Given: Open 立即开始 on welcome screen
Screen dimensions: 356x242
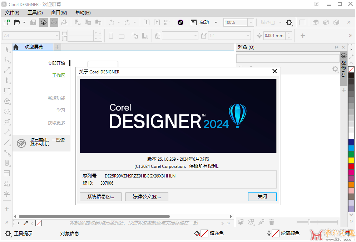Looking at the screenshot, I should pos(56,63).
